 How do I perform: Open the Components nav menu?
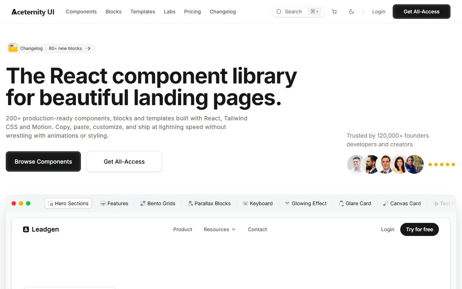(81, 12)
